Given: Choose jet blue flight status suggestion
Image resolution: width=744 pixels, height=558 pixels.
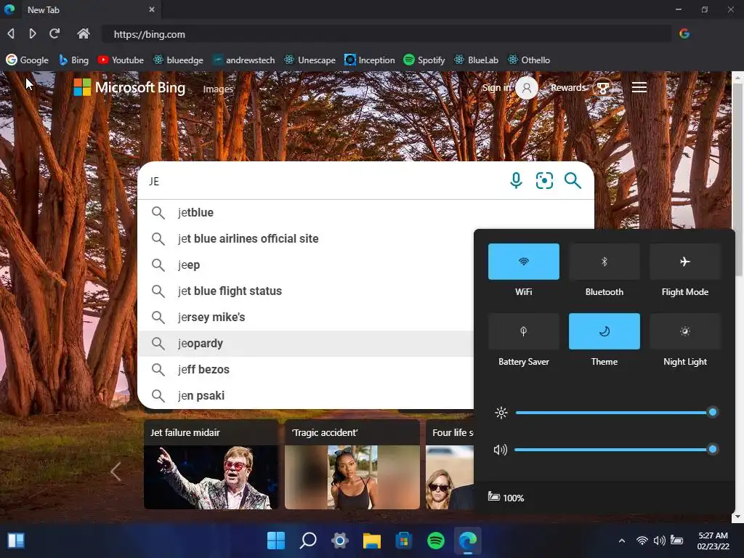Looking at the screenshot, I should pos(306,291).
